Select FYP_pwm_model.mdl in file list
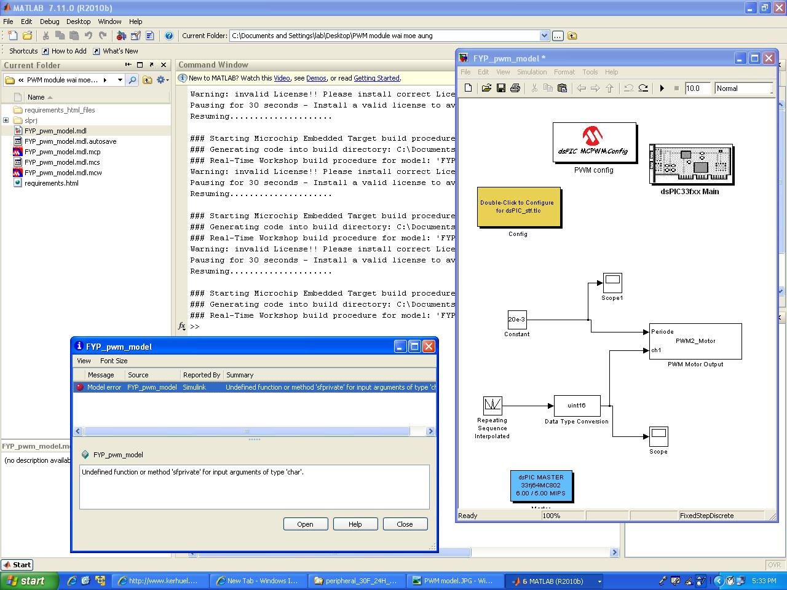Image resolution: width=787 pixels, height=590 pixels. (55, 131)
